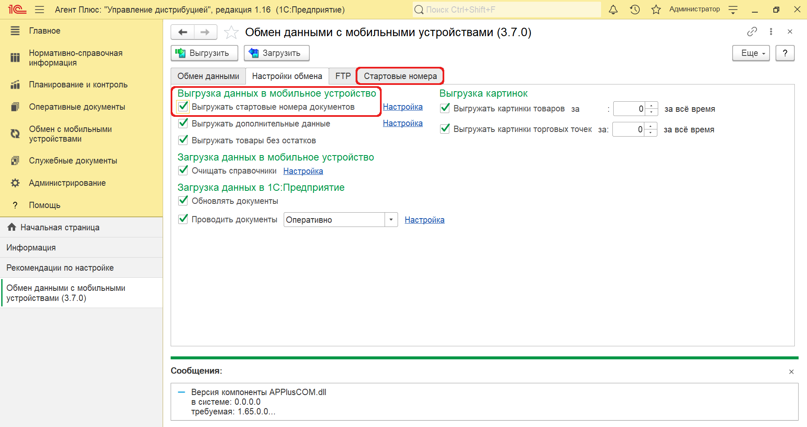Decrease картинки торговых точек spinner down
807x427 pixels.
650,133
